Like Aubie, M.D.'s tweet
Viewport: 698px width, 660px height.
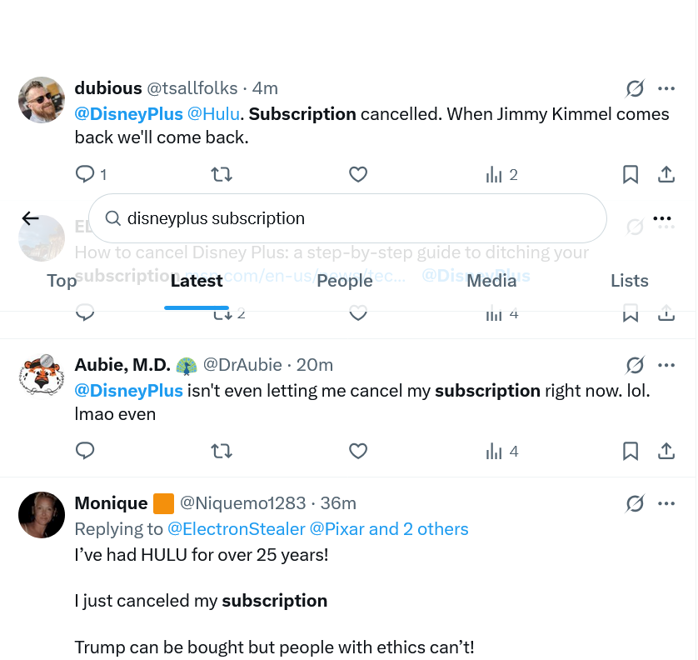tap(357, 451)
